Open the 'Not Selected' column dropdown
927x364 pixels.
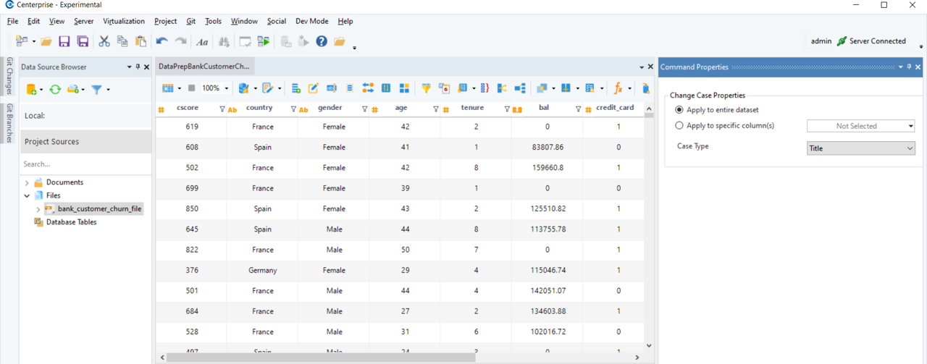860,126
